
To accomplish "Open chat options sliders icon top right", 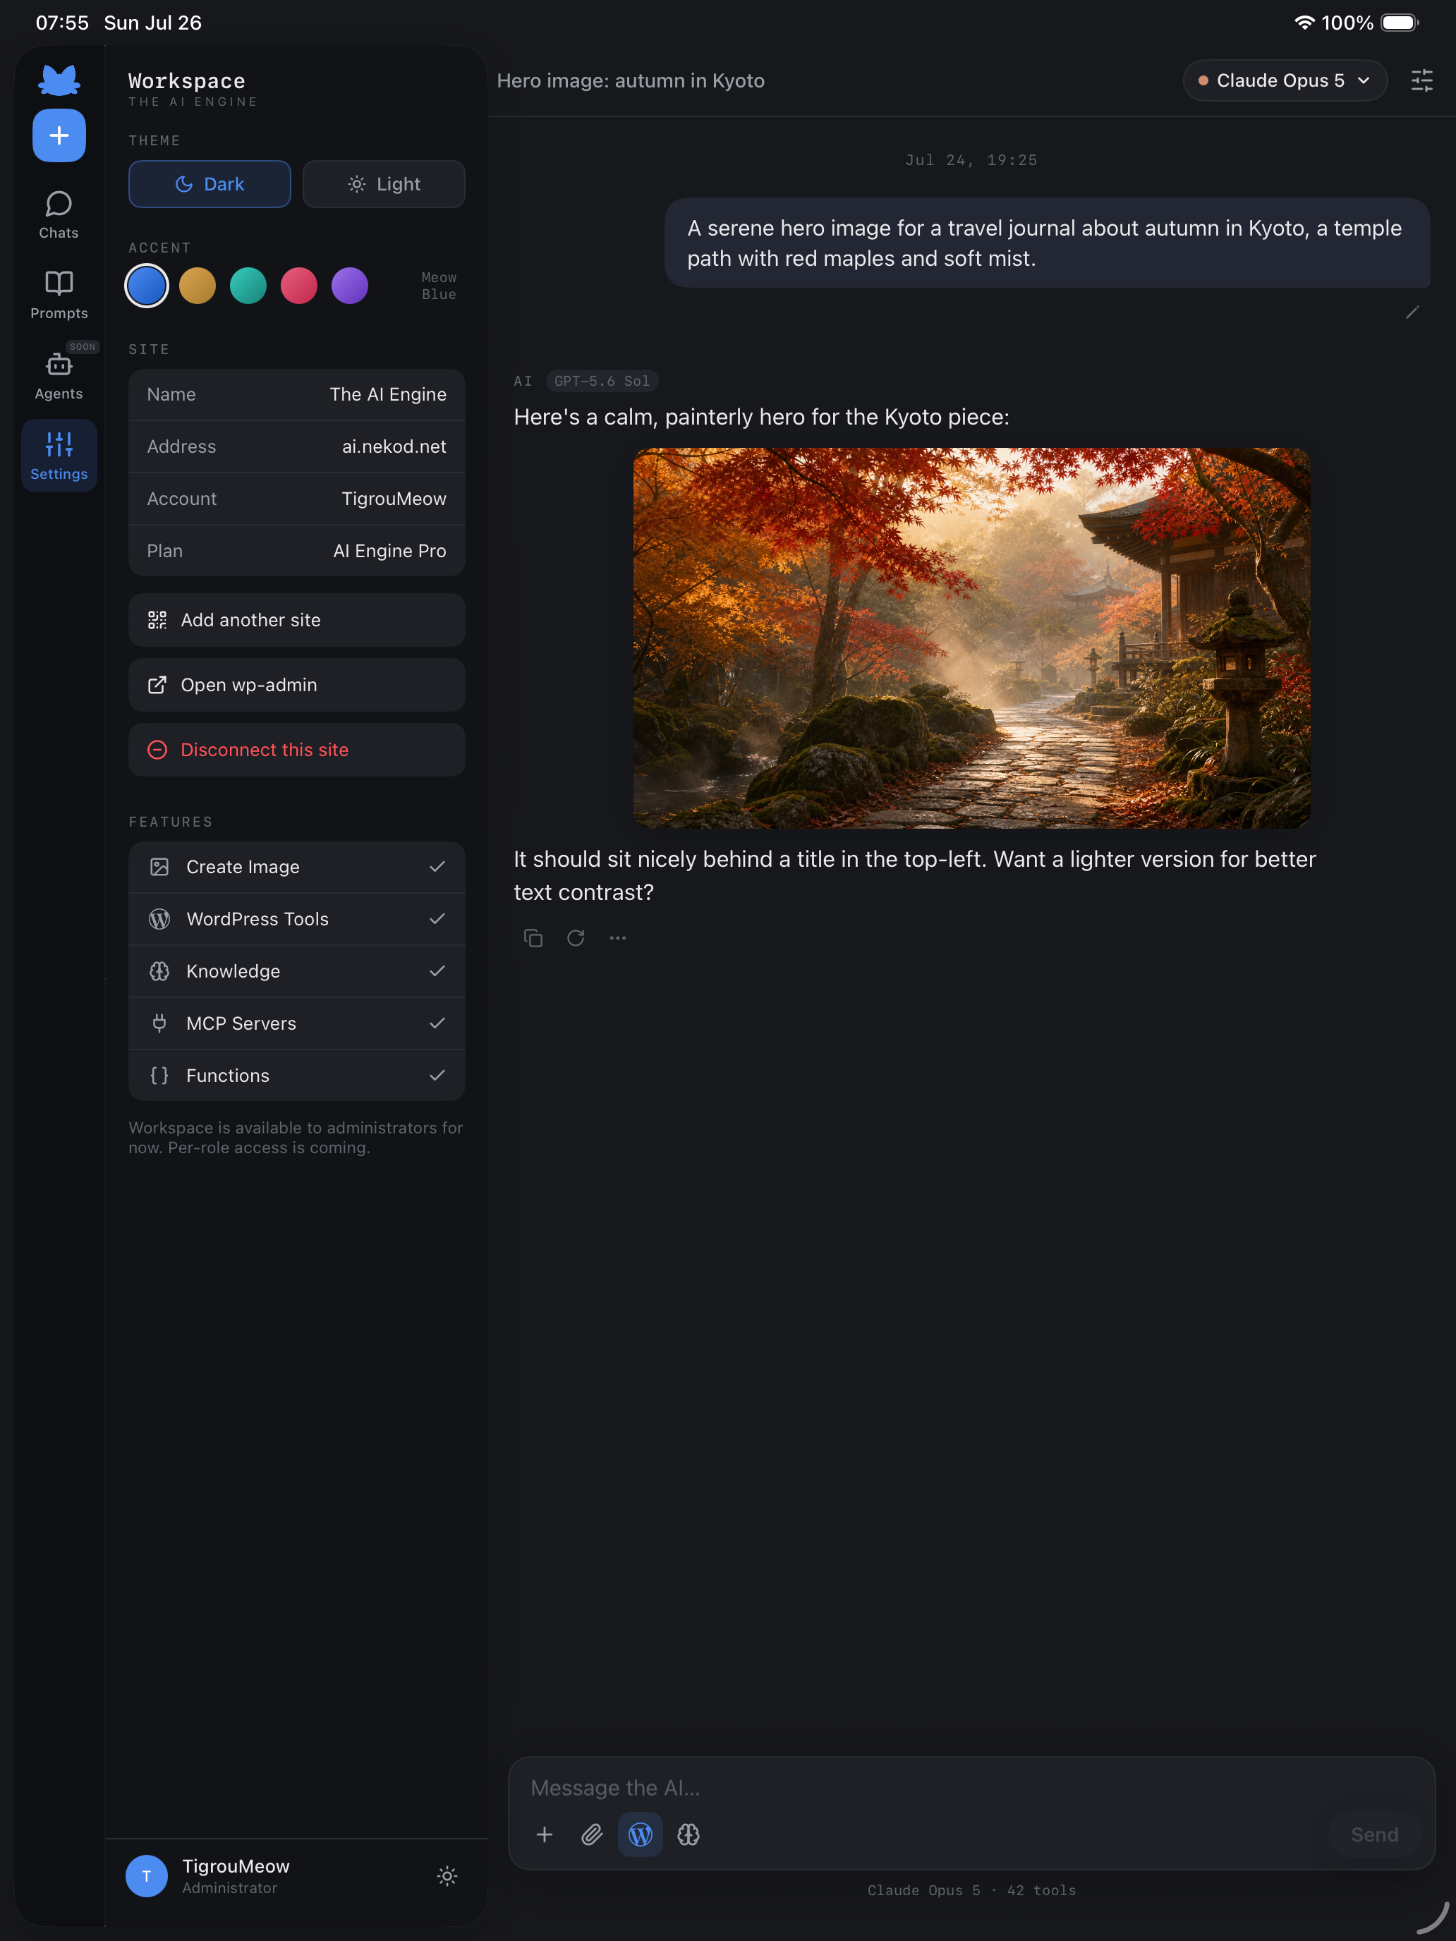I will (x=1421, y=80).
